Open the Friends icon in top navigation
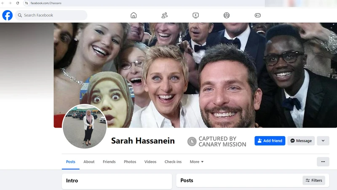This screenshot has height=190, width=337. pos(165,15)
